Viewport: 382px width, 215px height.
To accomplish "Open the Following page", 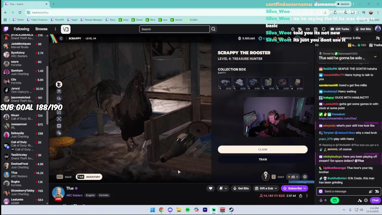I will click(21, 29).
